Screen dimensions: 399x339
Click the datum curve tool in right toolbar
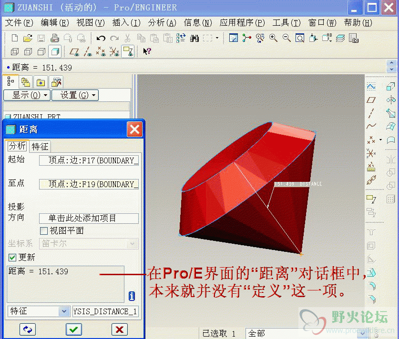coord(371,126)
